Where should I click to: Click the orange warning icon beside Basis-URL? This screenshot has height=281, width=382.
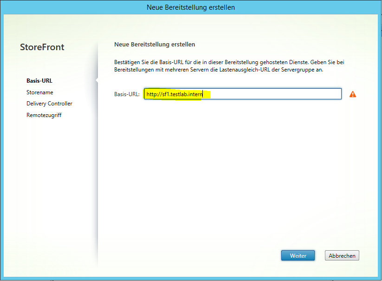pos(352,94)
